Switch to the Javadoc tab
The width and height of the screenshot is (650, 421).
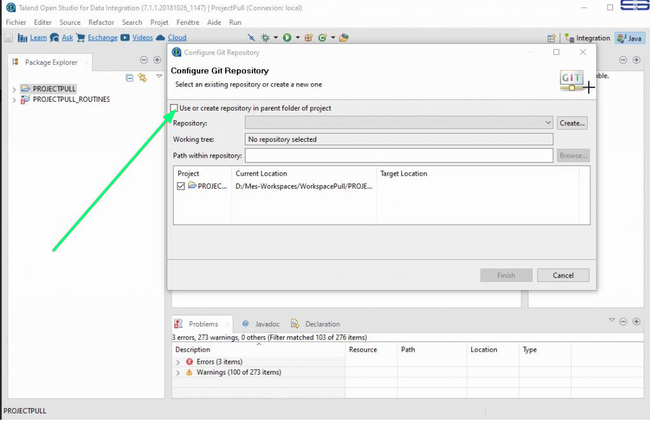[x=261, y=324]
